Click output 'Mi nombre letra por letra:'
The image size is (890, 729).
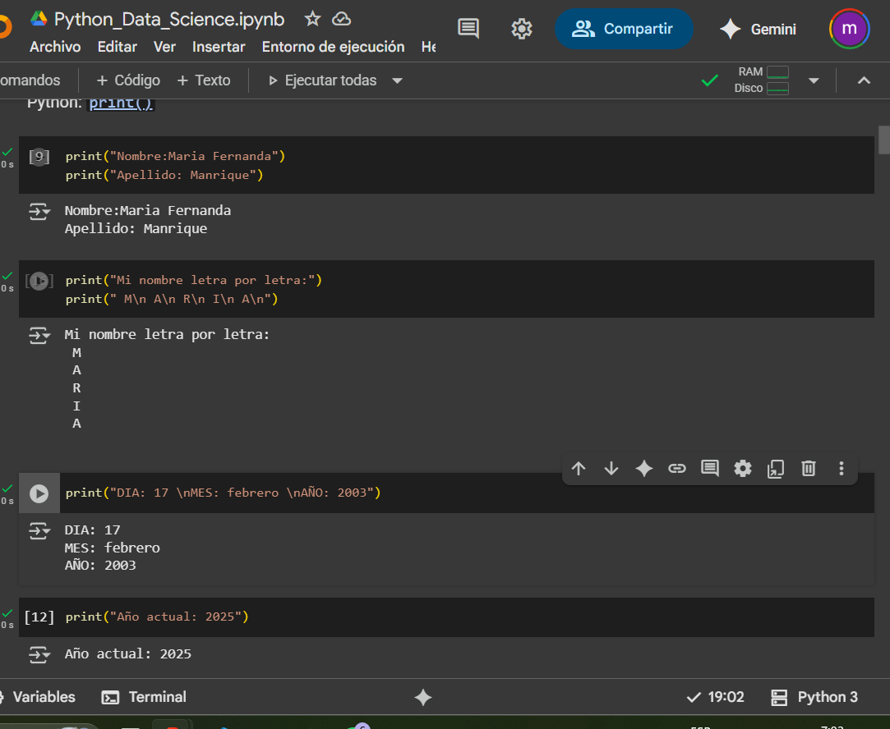(167, 334)
